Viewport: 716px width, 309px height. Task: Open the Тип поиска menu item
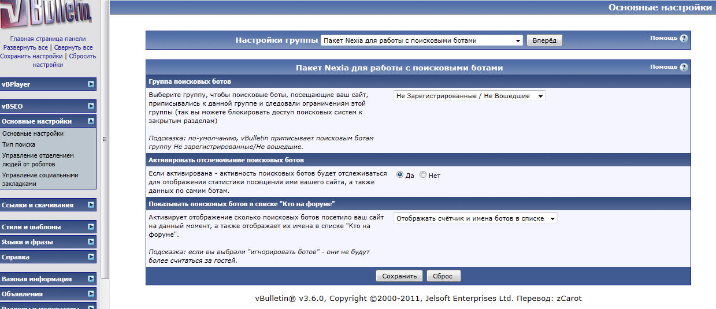pyautogui.click(x=18, y=144)
